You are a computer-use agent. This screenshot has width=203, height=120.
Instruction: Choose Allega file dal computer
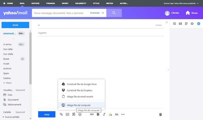(82, 105)
